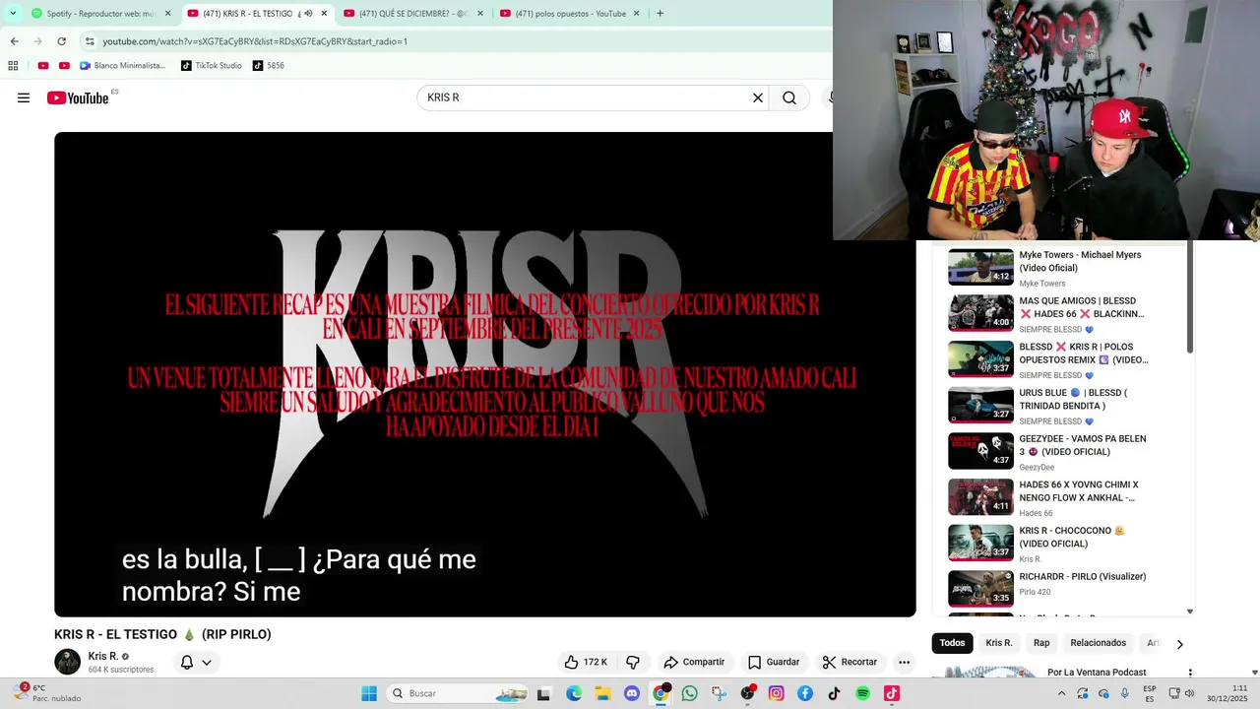Like the video with 172 K likes
The width and height of the screenshot is (1260, 709).
coord(586,662)
